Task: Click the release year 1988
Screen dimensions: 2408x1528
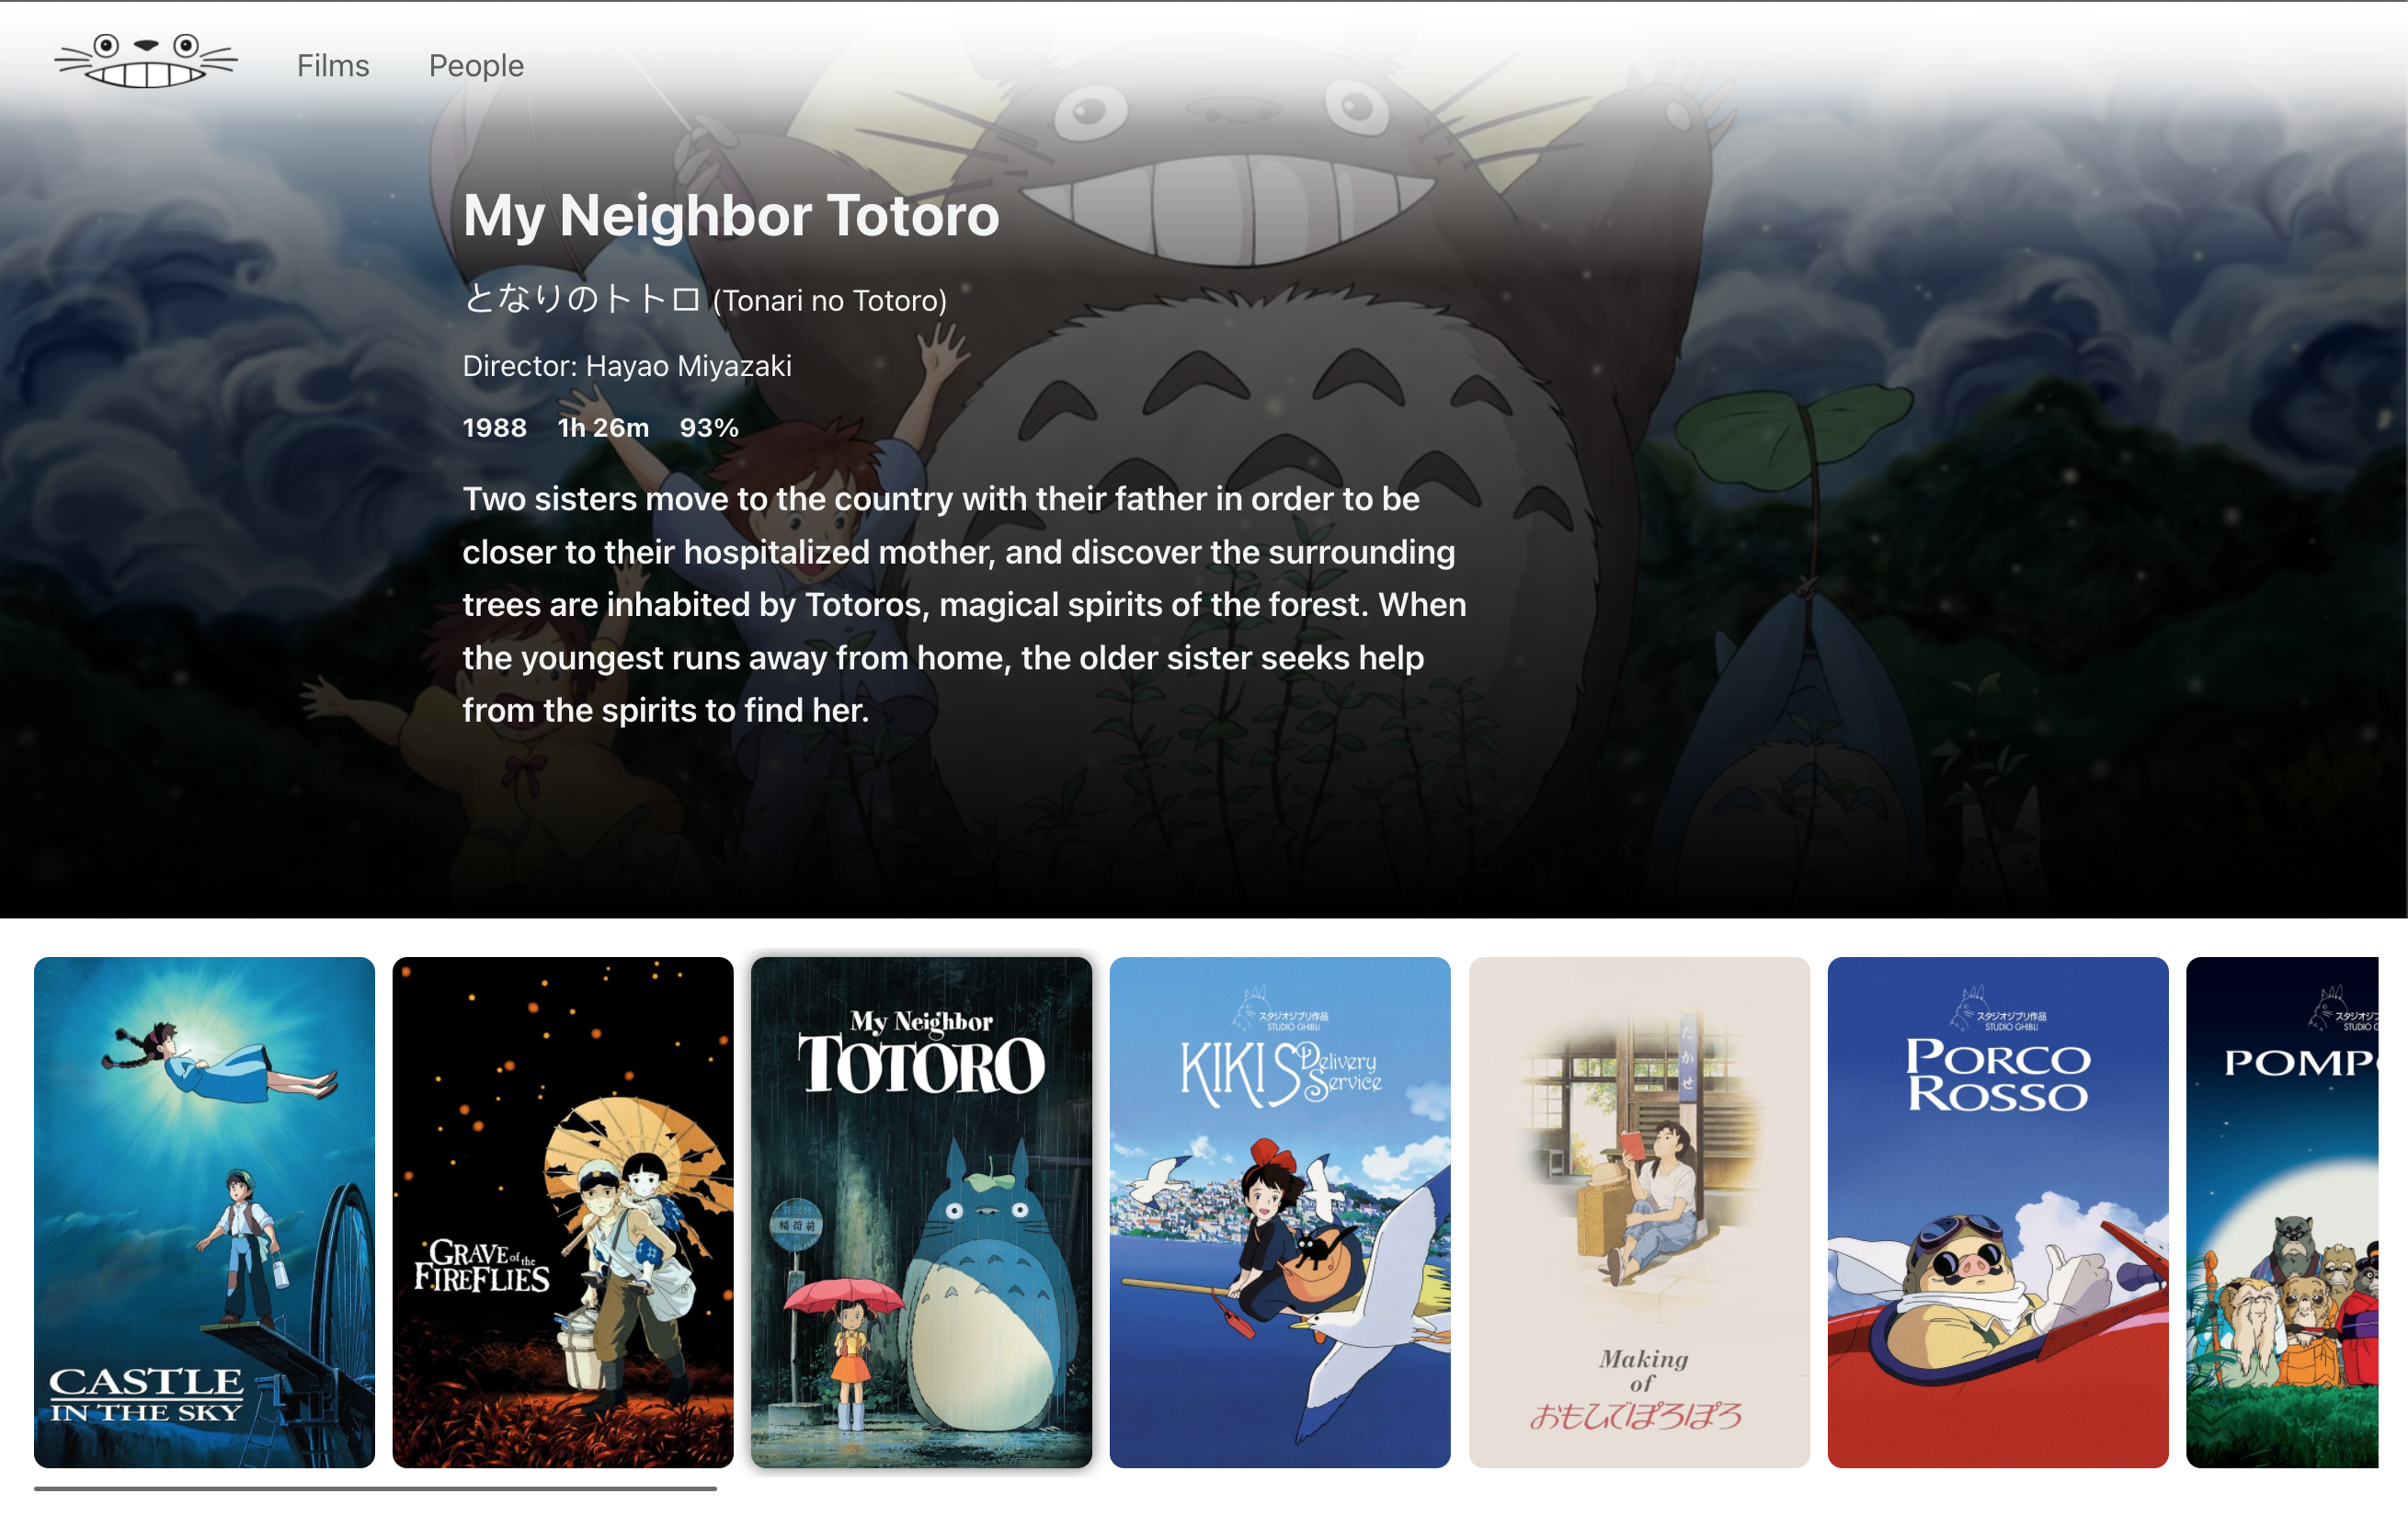Action: (x=494, y=428)
